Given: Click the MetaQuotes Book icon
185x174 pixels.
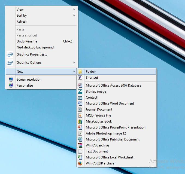Looking at the screenshot, I should (x=80, y=121).
